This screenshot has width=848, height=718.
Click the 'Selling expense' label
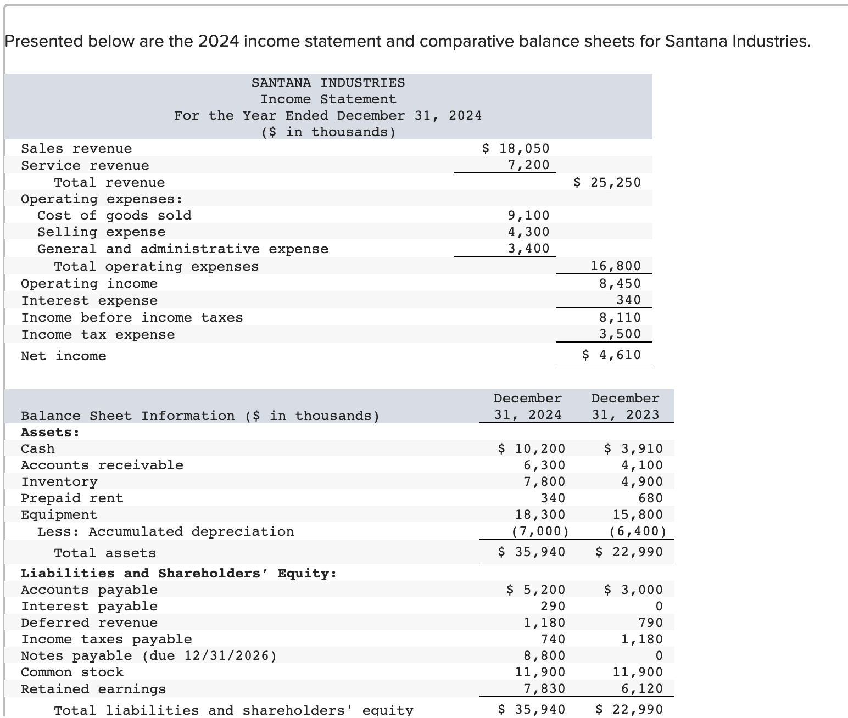(102, 232)
